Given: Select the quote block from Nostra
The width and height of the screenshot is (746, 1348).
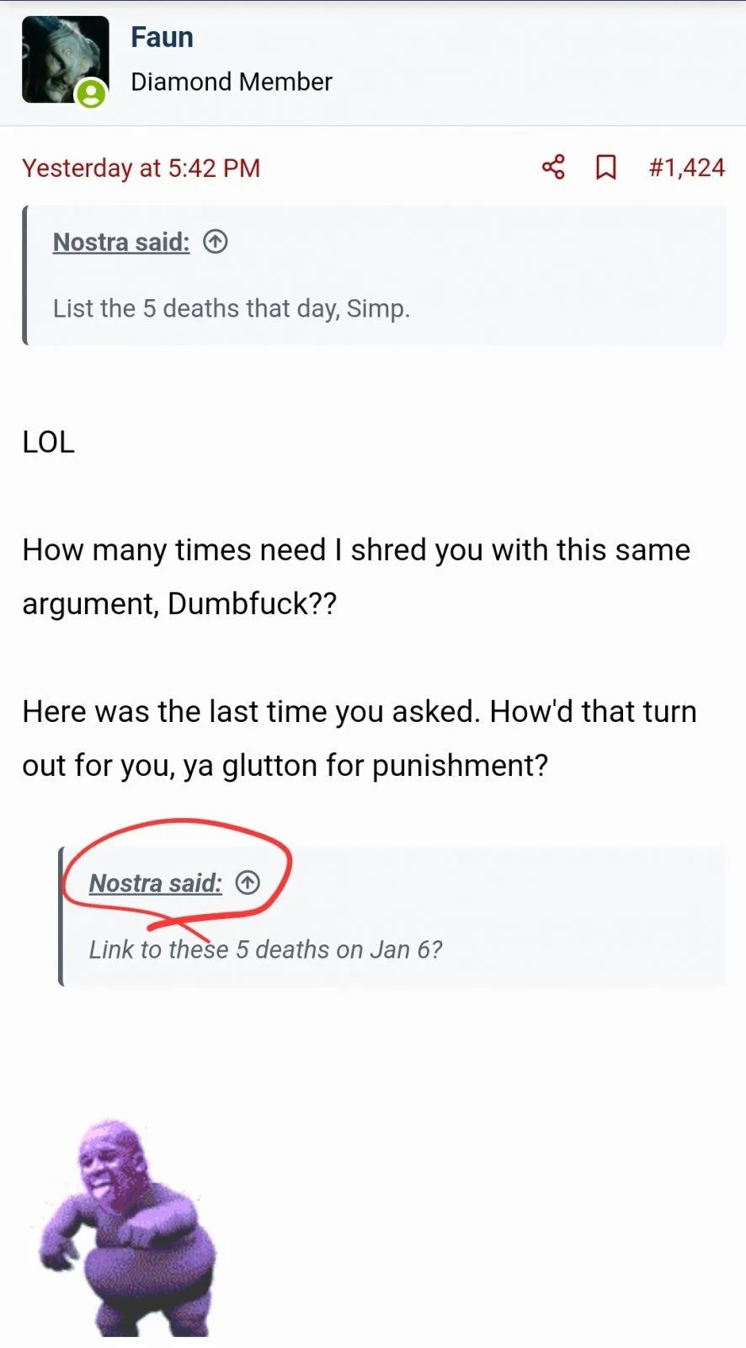Looking at the screenshot, I should [x=375, y=274].
